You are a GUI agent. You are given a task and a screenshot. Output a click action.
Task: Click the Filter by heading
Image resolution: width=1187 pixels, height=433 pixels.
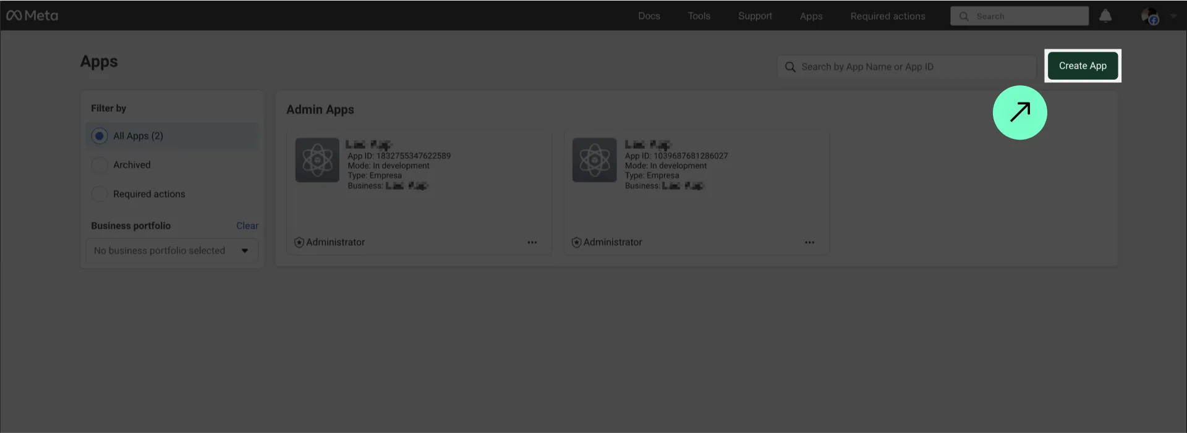[x=109, y=108]
